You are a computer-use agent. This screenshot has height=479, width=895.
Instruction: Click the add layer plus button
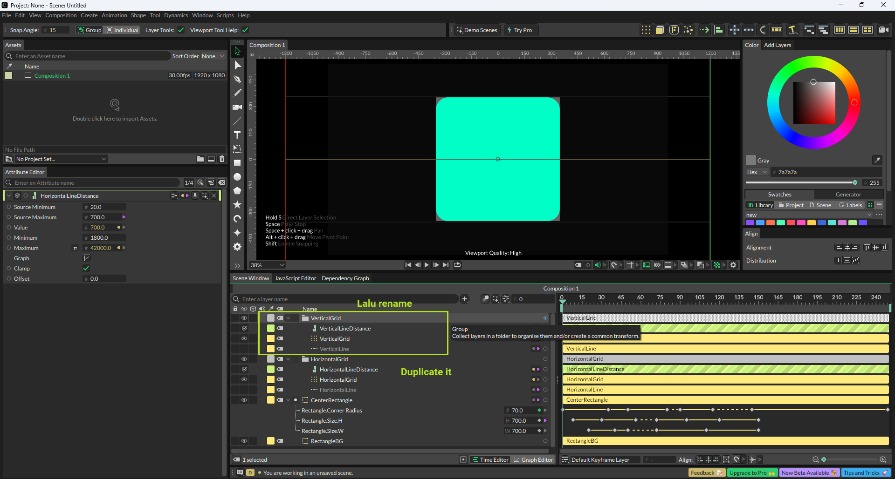(465, 299)
